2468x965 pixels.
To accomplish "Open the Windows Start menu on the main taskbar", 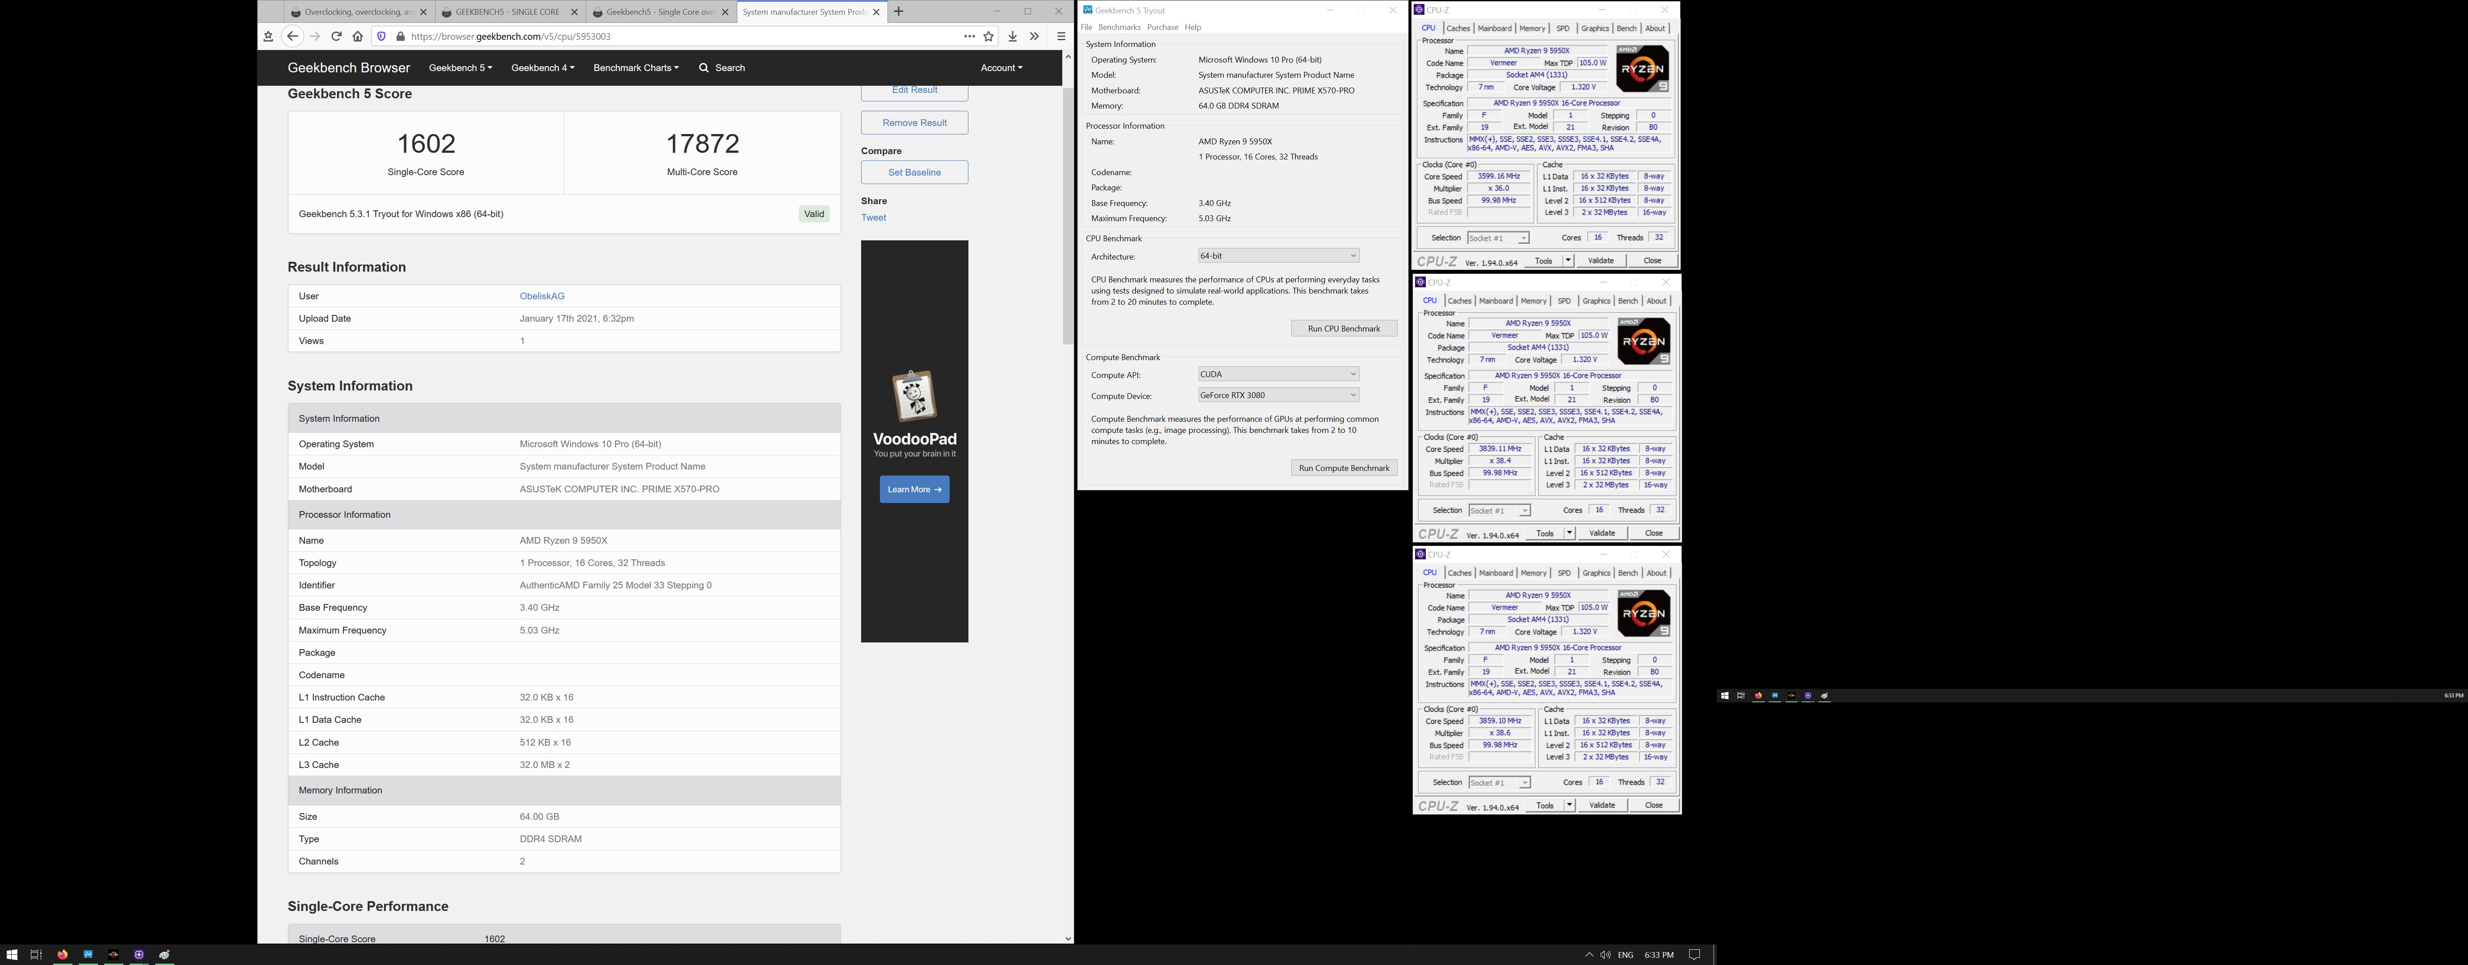I will (12, 954).
